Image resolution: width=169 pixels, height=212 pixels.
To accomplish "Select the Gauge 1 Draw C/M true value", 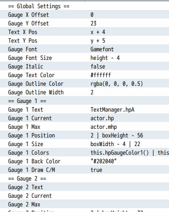I will tap(97, 170).
